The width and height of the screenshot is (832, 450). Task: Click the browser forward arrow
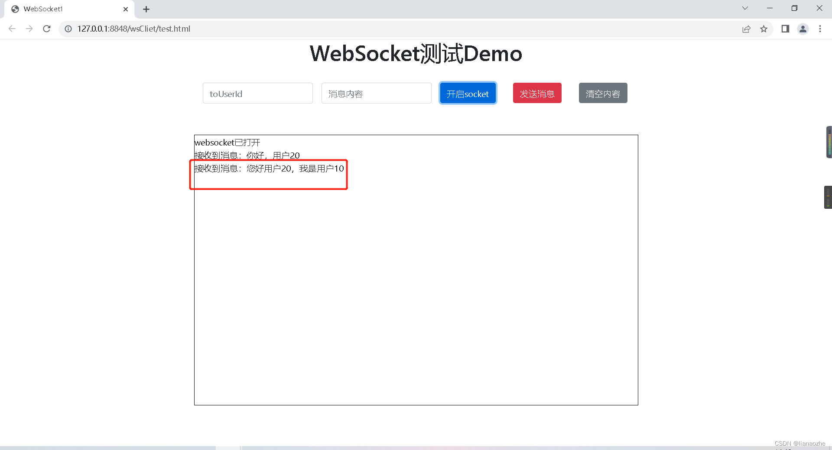[29, 29]
